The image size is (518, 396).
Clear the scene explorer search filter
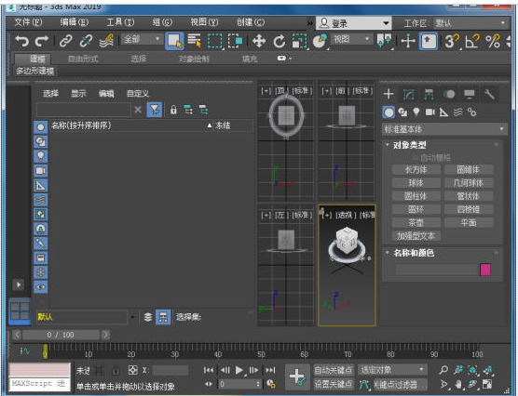pos(138,110)
